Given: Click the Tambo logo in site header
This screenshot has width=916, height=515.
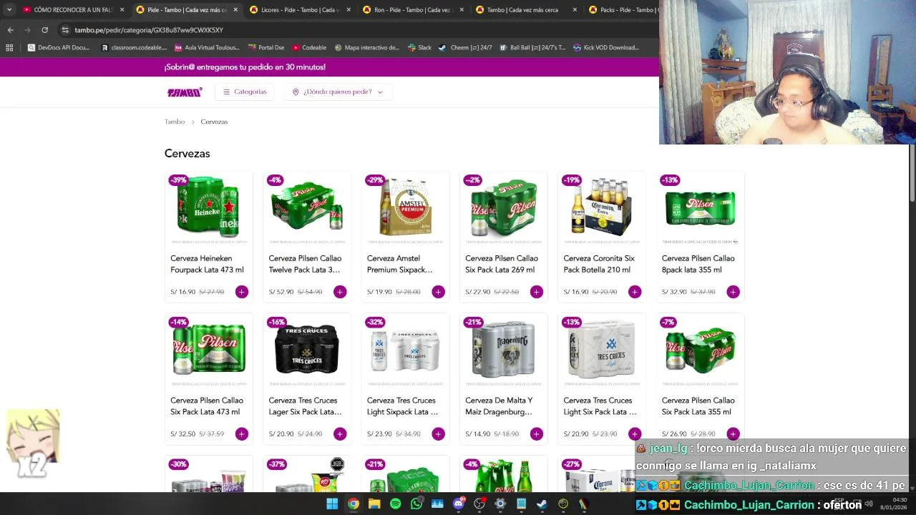Looking at the screenshot, I should pos(185,92).
